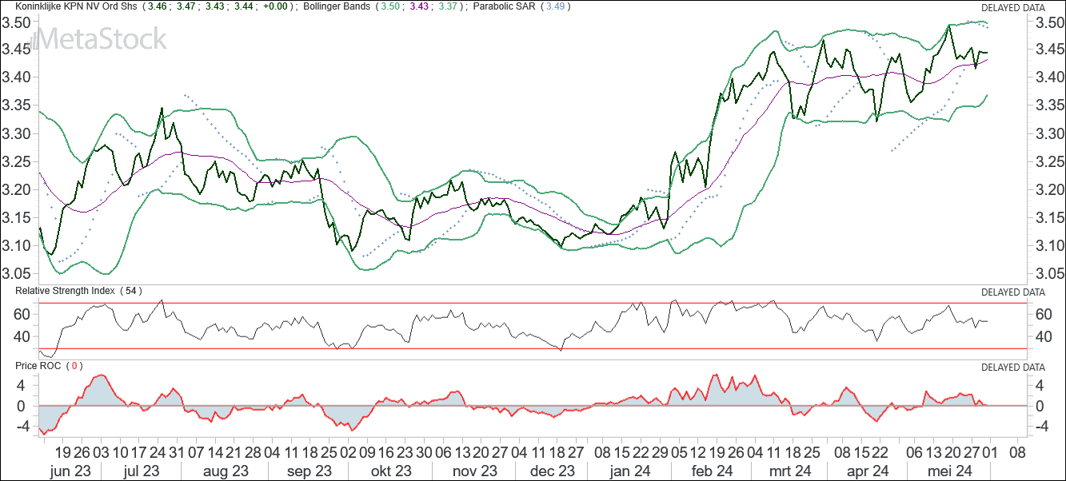Click DELAYED DATA notice in Price ROC panel

coord(1012,367)
